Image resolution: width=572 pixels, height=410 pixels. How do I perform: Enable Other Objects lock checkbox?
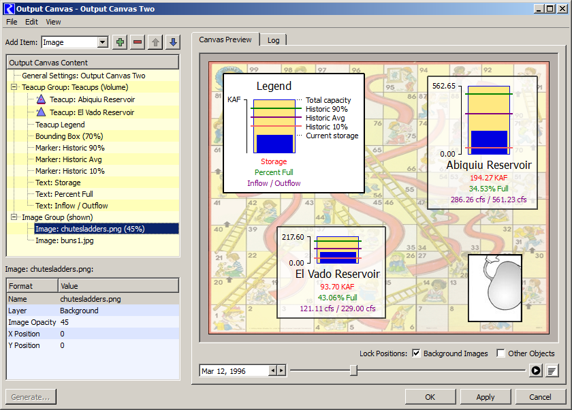point(500,353)
